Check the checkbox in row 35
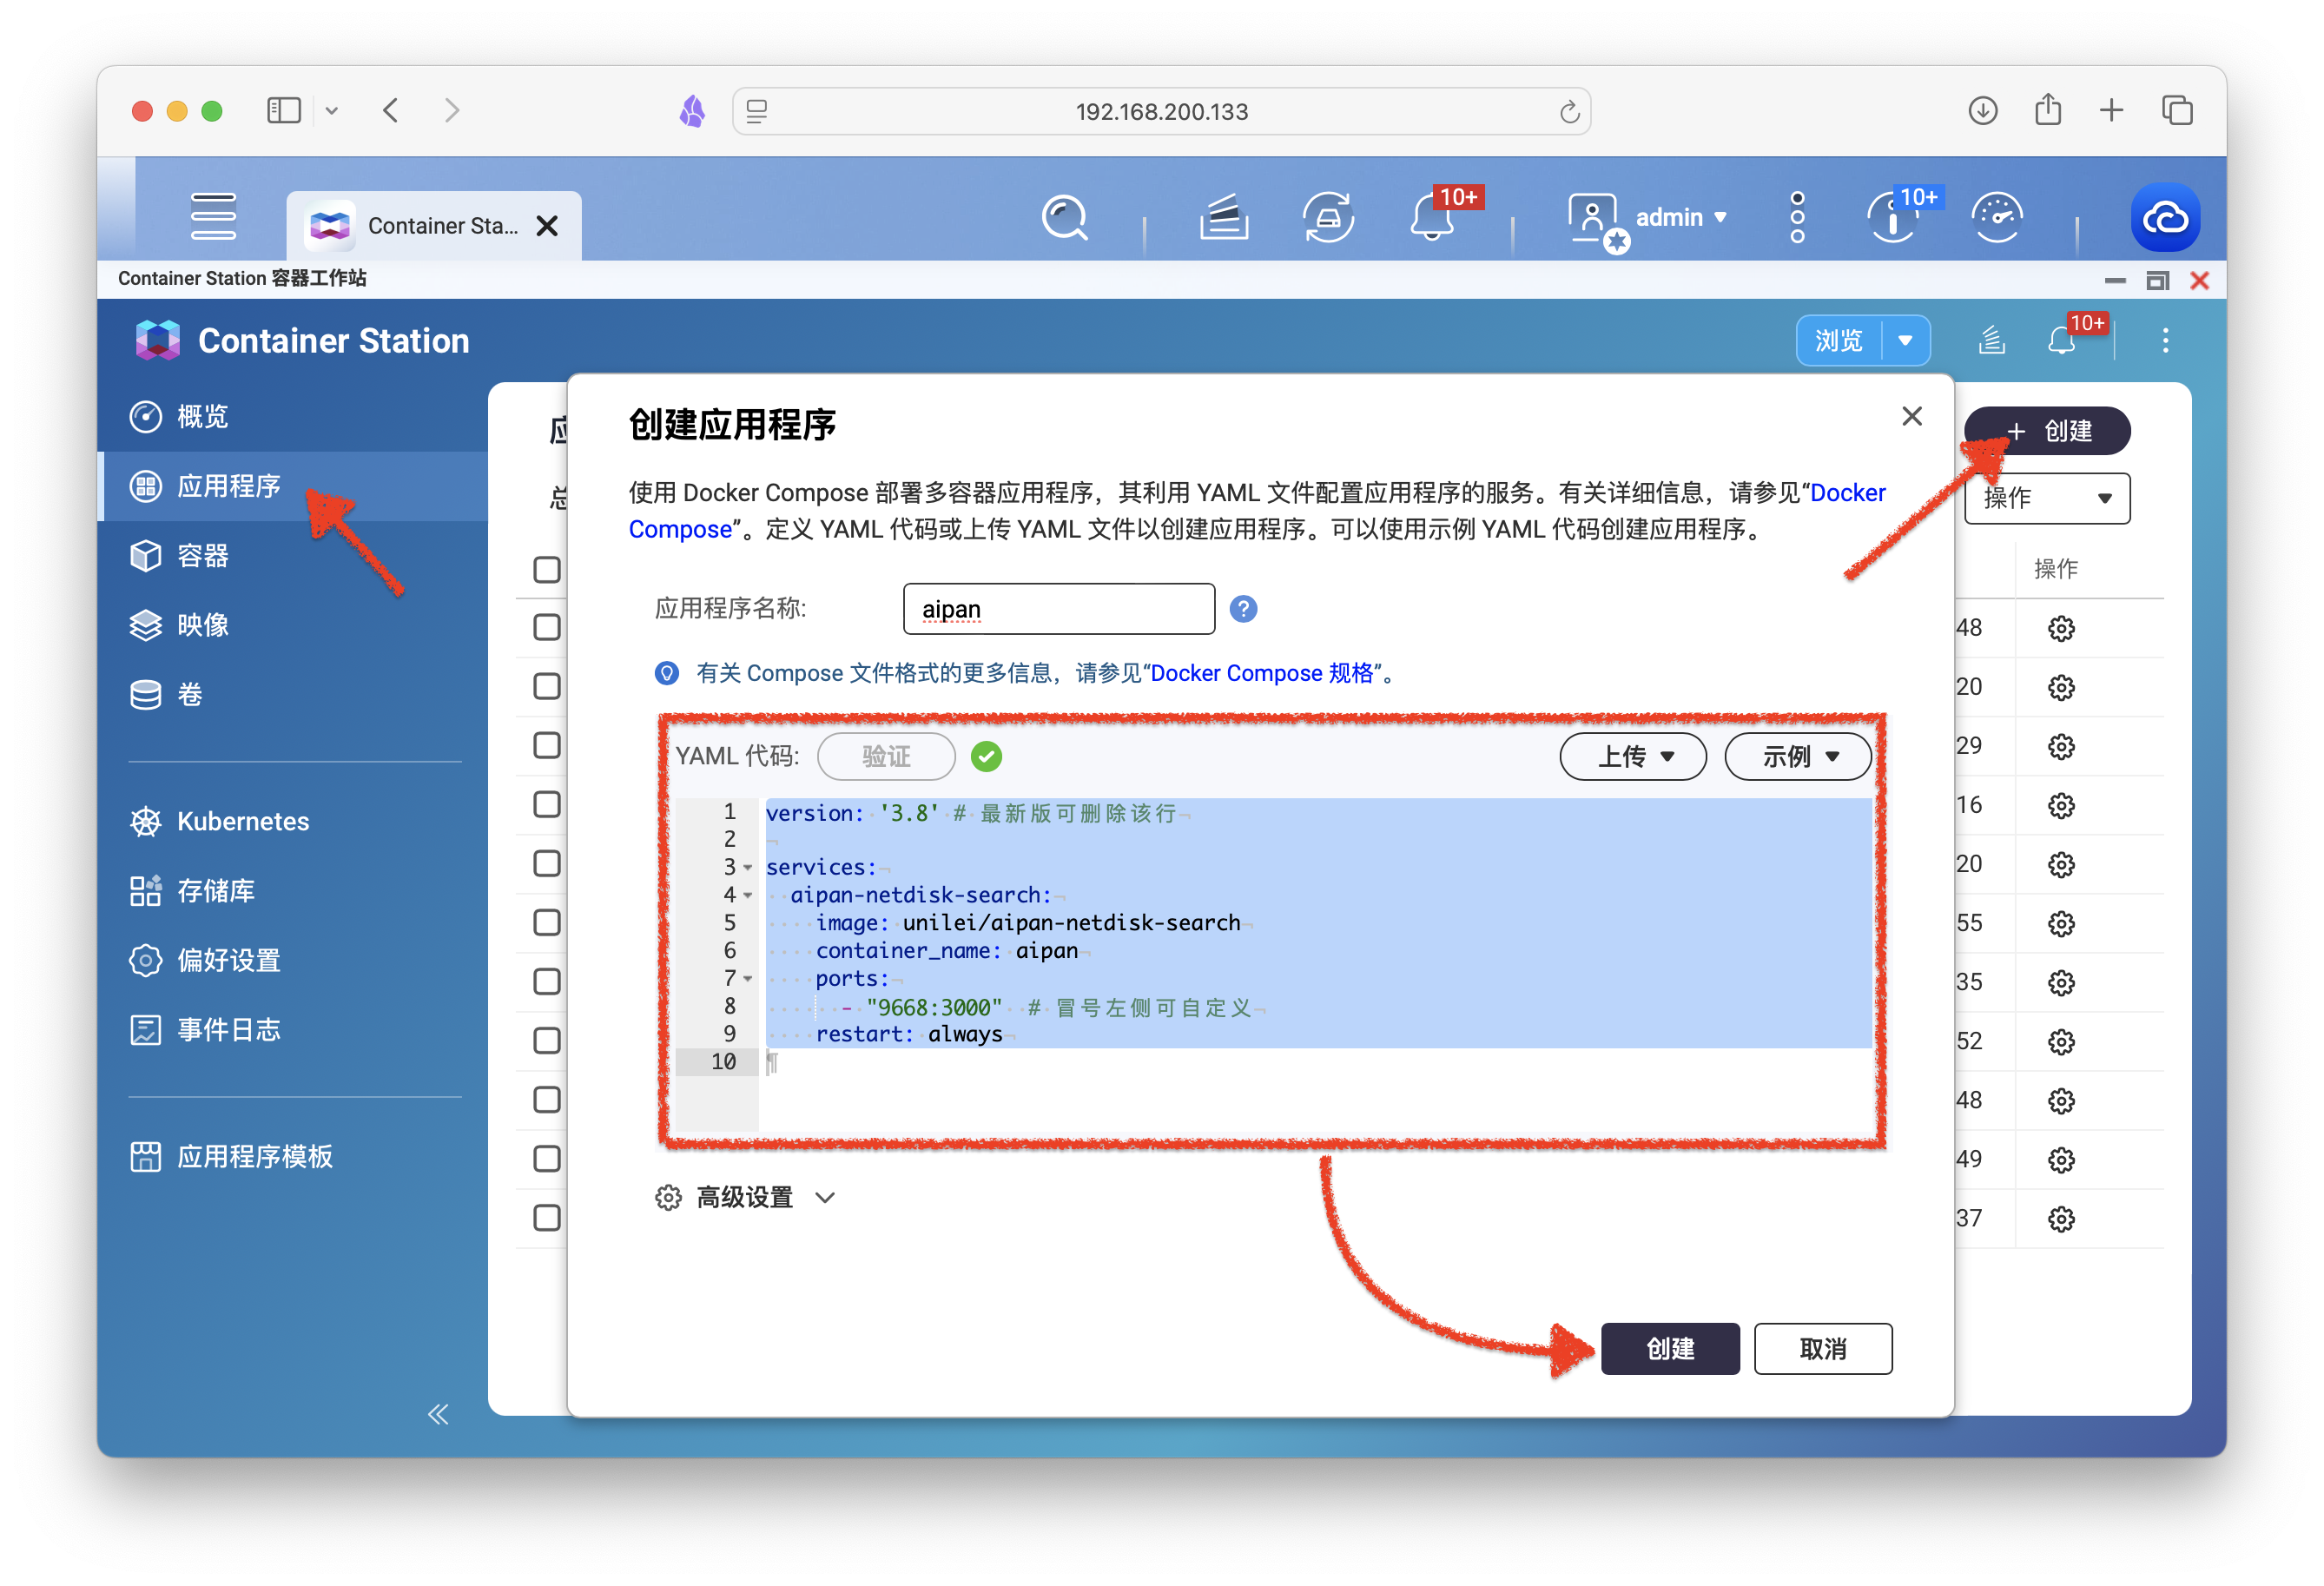 [547, 982]
